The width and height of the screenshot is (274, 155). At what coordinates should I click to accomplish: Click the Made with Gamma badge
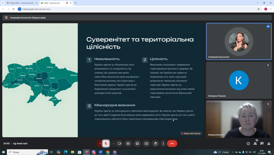tap(191, 133)
